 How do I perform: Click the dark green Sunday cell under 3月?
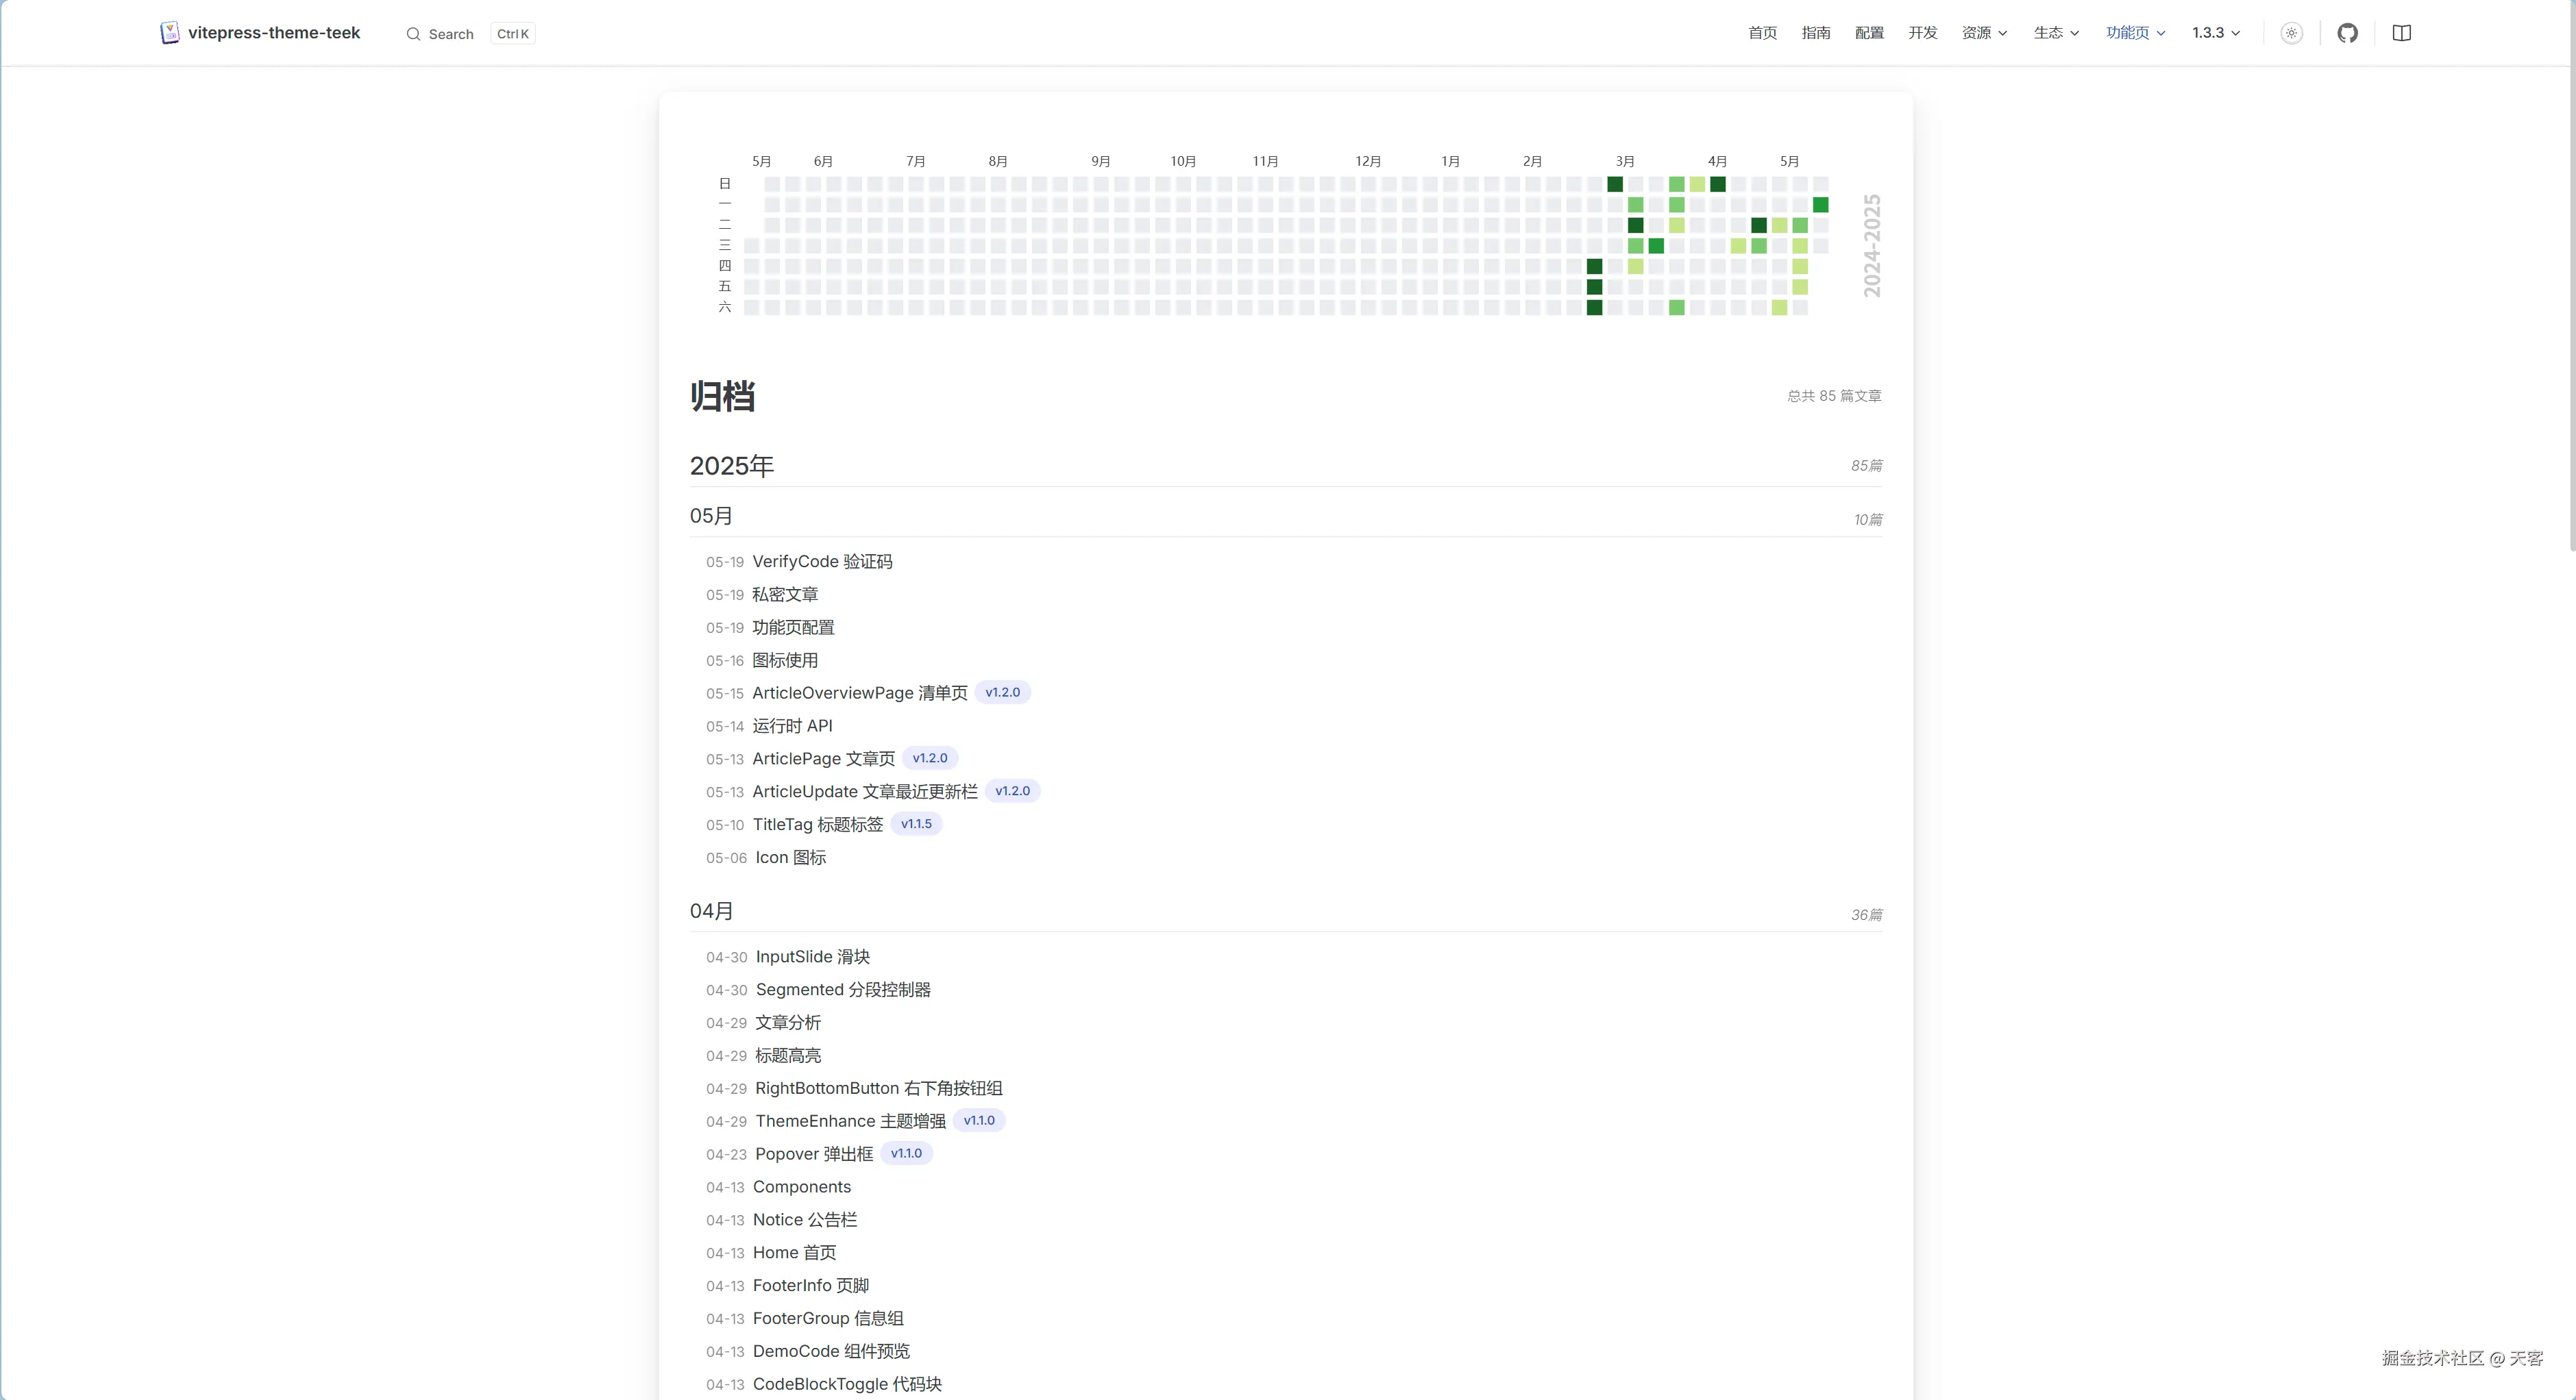[1614, 184]
